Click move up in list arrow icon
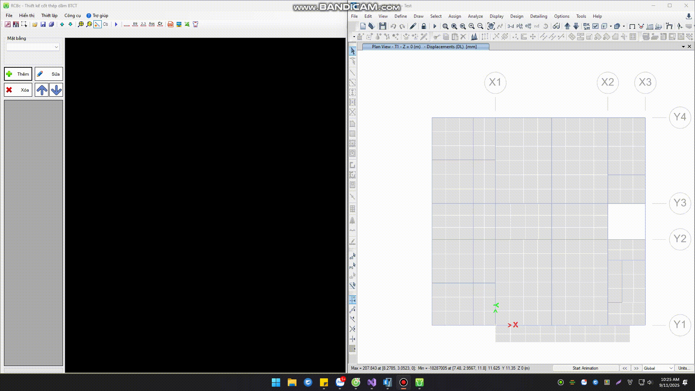 click(x=567, y=26)
